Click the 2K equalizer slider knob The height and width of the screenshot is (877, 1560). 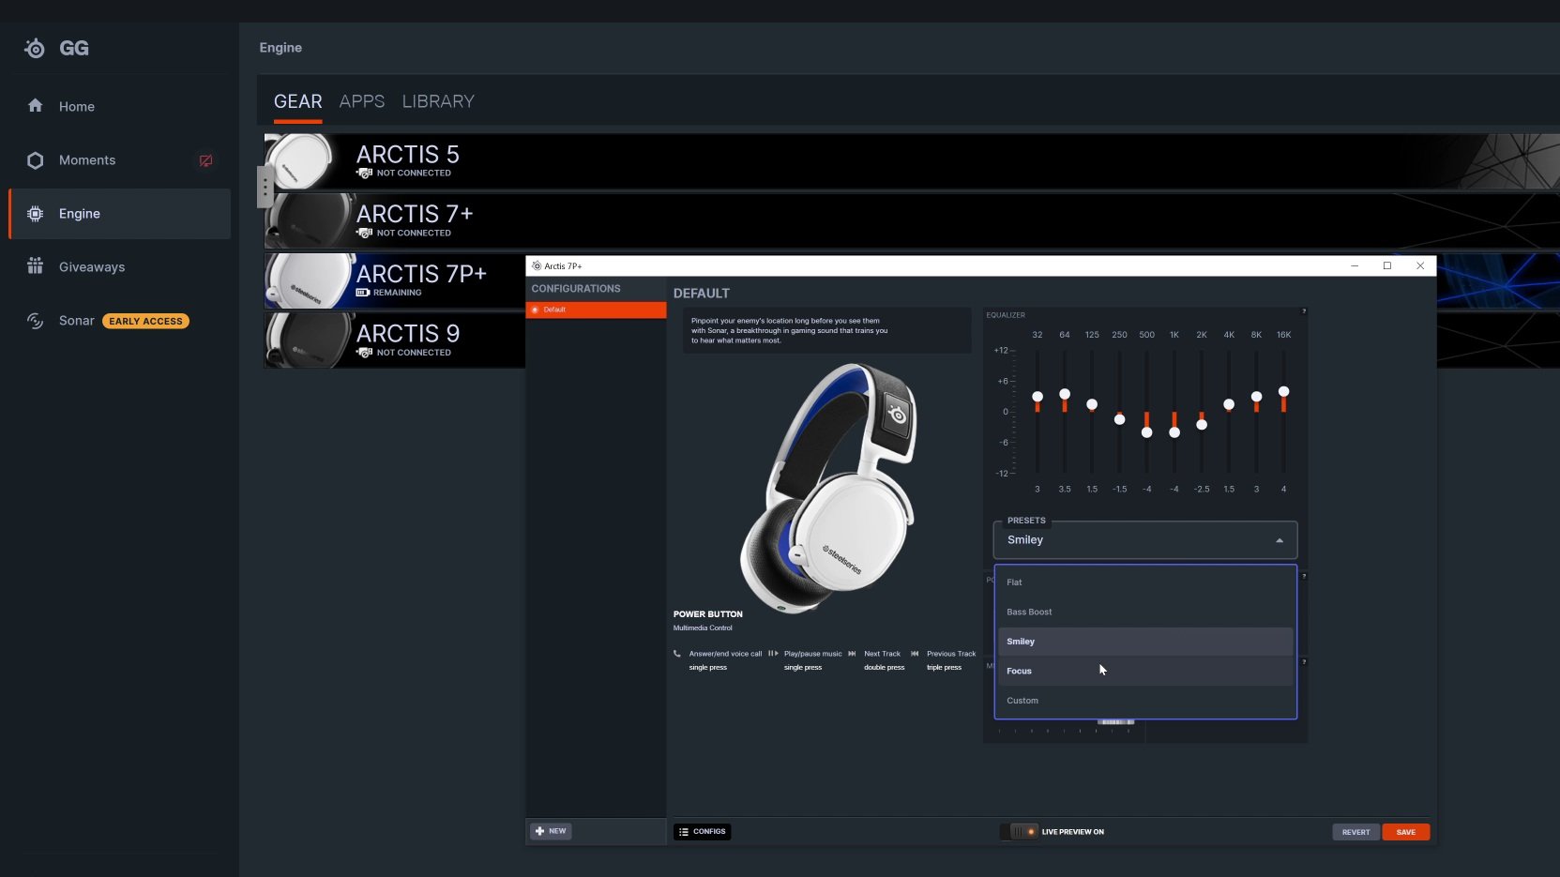(x=1202, y=425)
